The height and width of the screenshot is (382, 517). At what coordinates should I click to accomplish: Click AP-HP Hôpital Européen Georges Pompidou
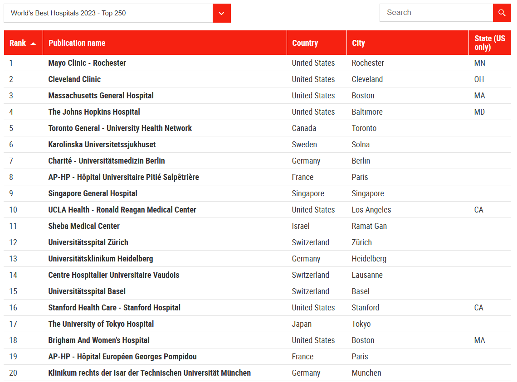click(122, 357)
